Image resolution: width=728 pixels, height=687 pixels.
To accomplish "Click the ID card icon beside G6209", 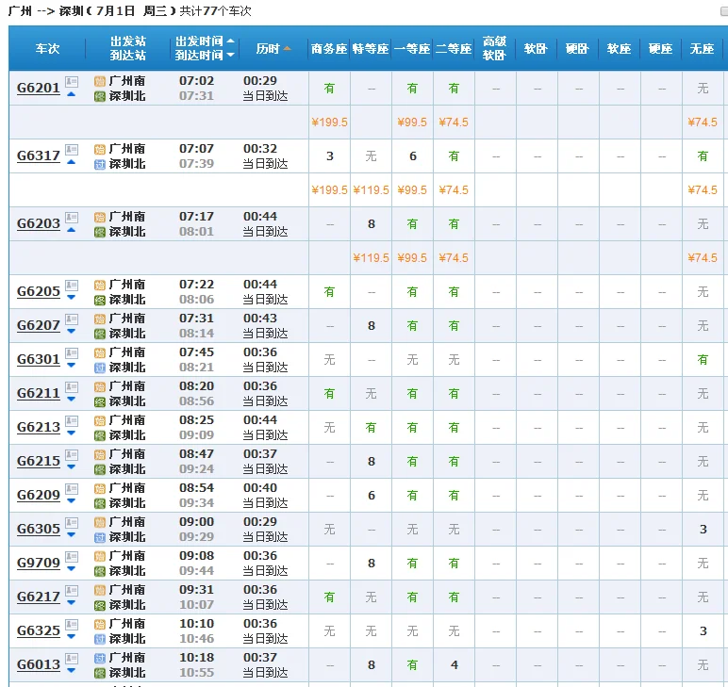I will (x=72, y=489).
